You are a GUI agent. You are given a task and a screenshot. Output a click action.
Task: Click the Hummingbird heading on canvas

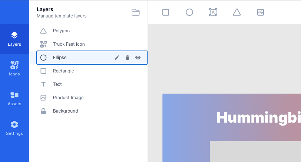coord(258,117)
